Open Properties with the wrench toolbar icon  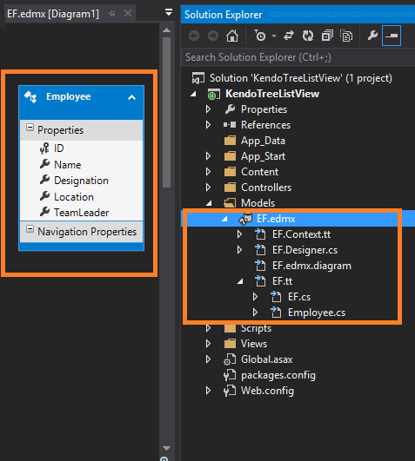pos(372,36)
